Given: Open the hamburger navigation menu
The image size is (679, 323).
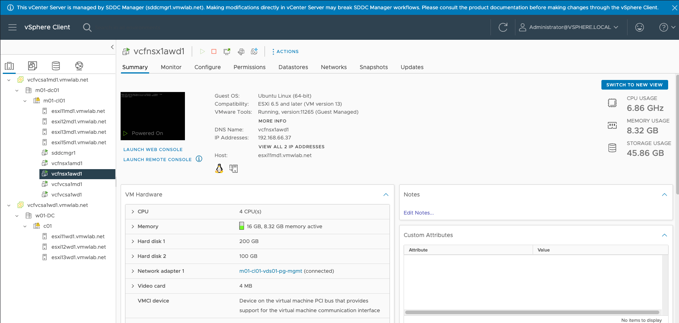Looking at the screenshot, I should click(x=12, y=27).
